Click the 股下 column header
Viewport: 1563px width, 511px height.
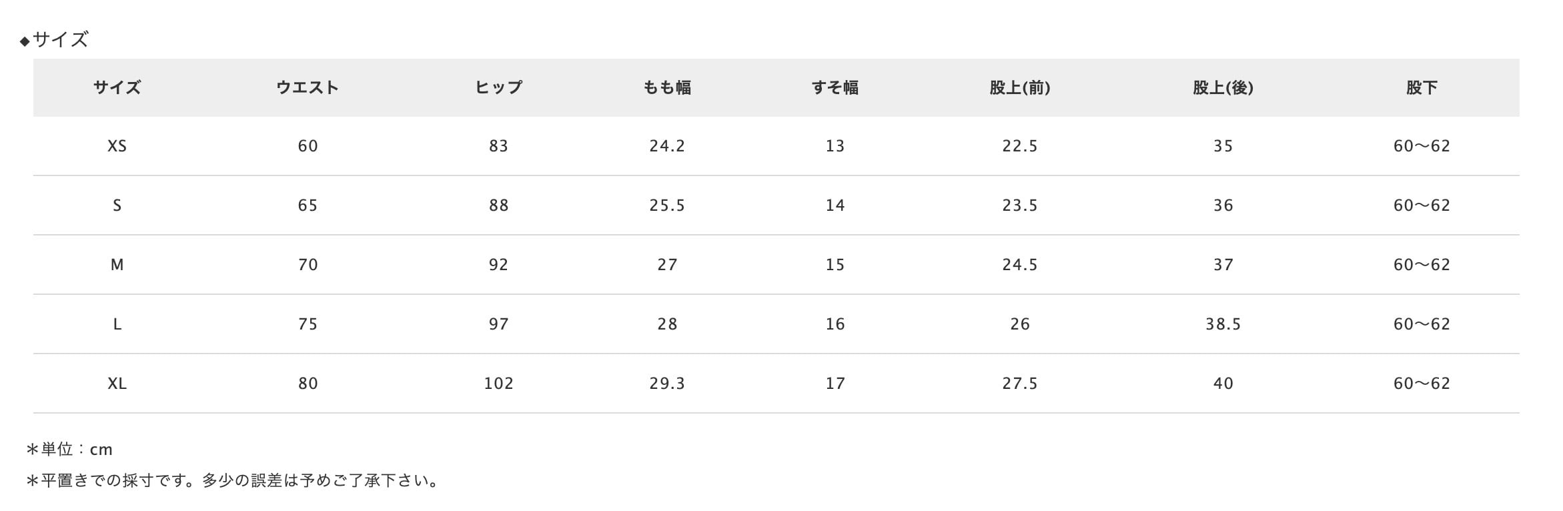pos(1422,87)
